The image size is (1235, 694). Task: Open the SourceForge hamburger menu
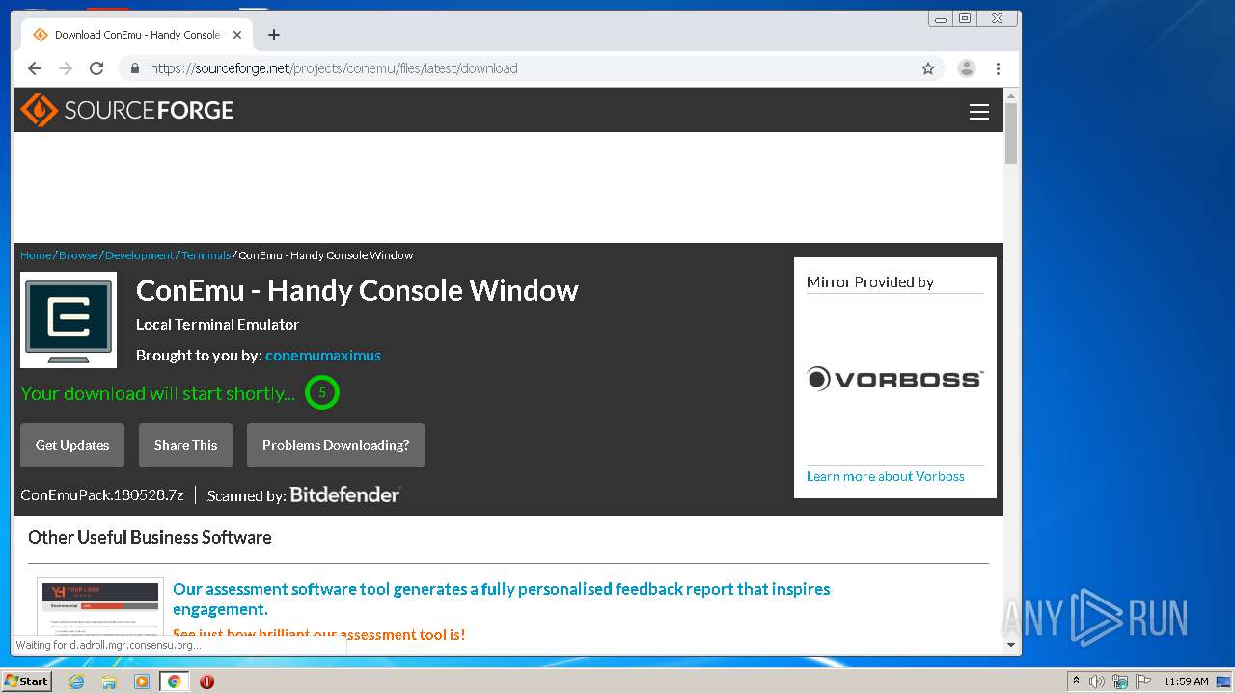[979, 112]
